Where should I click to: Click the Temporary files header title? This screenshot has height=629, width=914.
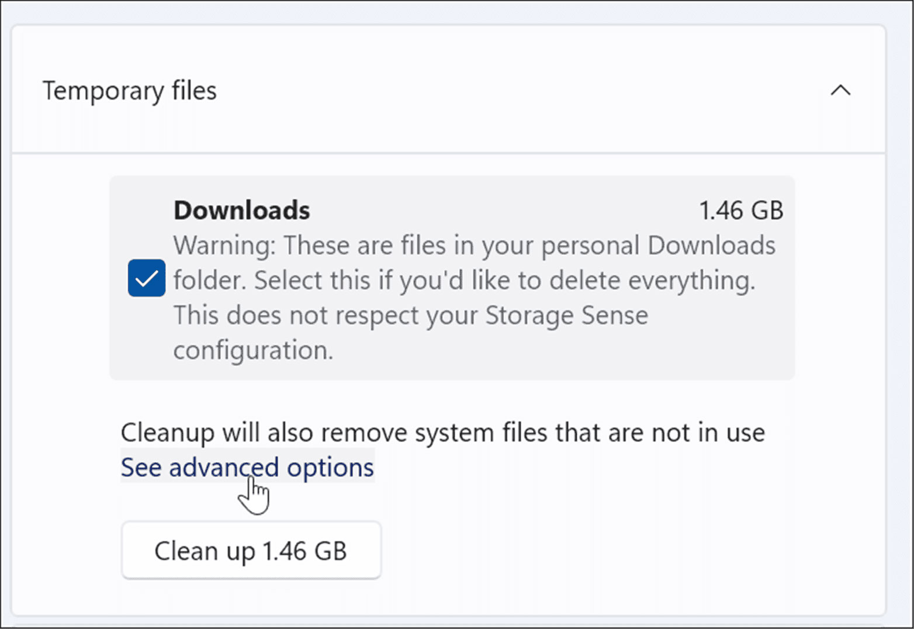pyautogui.click(x=130, y=91)
